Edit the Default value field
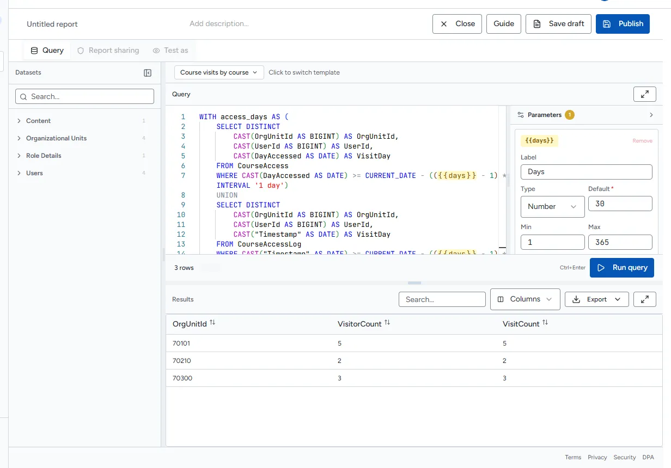 pos(620,204)
